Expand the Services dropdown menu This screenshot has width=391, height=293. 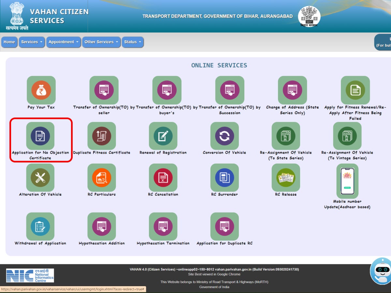click(x=32, y=42)
